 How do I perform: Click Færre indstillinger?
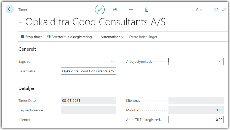(143, 37)
